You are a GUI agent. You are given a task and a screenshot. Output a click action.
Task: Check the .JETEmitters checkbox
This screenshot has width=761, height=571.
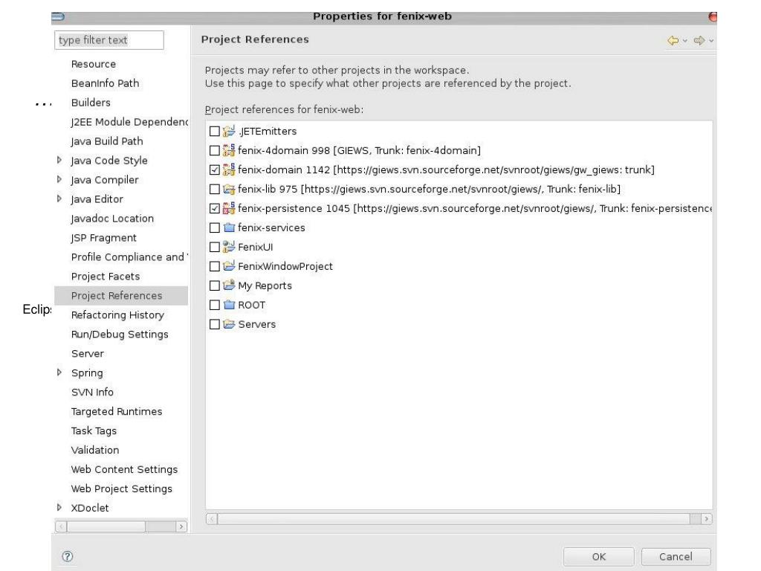point(215,131)
